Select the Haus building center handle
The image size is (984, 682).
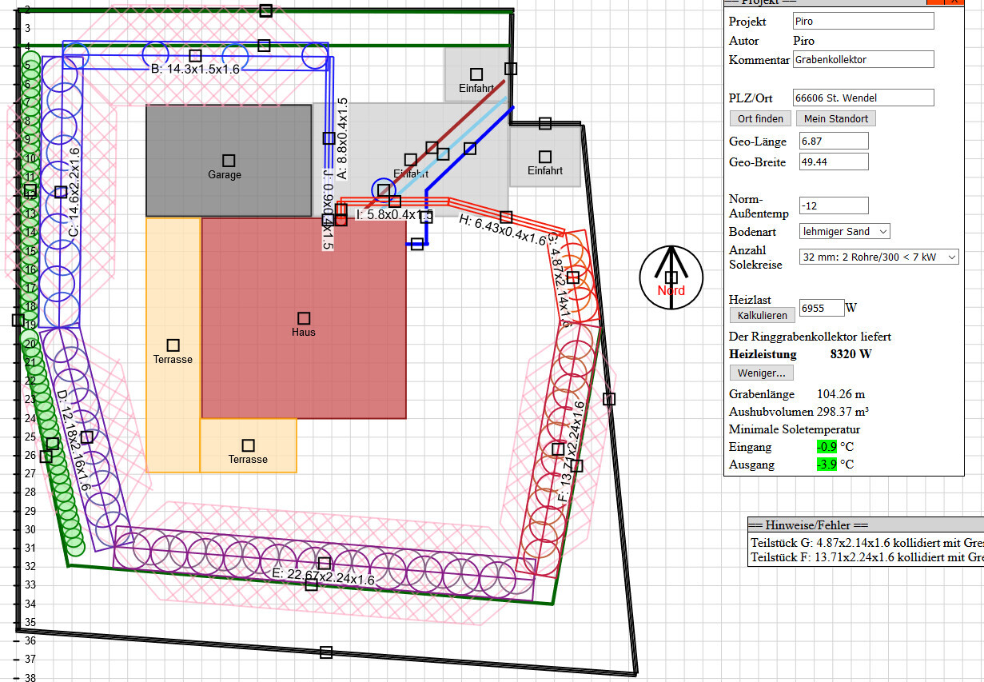coord(304,318)
